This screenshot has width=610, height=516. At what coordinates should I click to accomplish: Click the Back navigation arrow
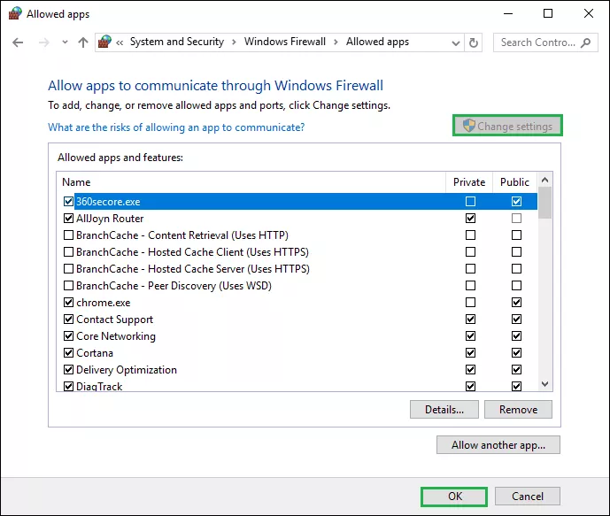pyautogui.click(x=18, y=42)
